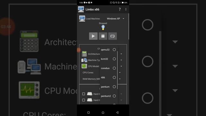Image resolution: width=206 pixels, height=116 pixels.
Task: Open the Load Machine Windows XP dropdown
Action: (115, 19)
